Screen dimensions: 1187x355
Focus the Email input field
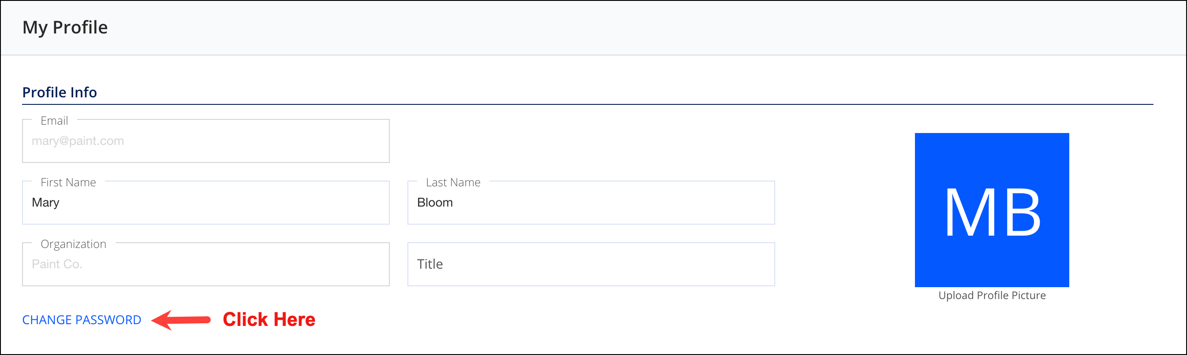205,141
